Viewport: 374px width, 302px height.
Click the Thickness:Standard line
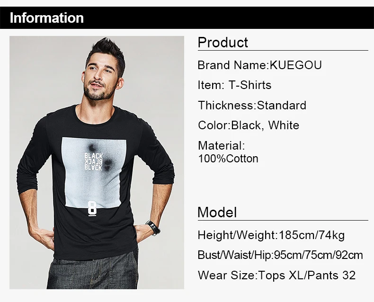click(x=252, y=106)
